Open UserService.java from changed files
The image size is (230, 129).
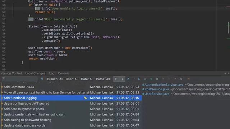coord(157,94)
